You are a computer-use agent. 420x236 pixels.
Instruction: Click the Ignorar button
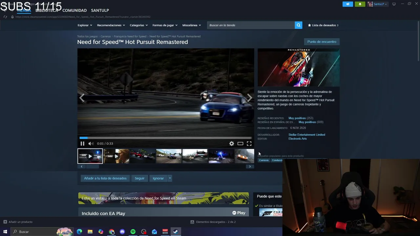pos(158,178)
